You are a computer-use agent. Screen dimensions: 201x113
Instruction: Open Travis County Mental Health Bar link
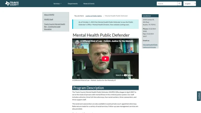click(55, 27)
